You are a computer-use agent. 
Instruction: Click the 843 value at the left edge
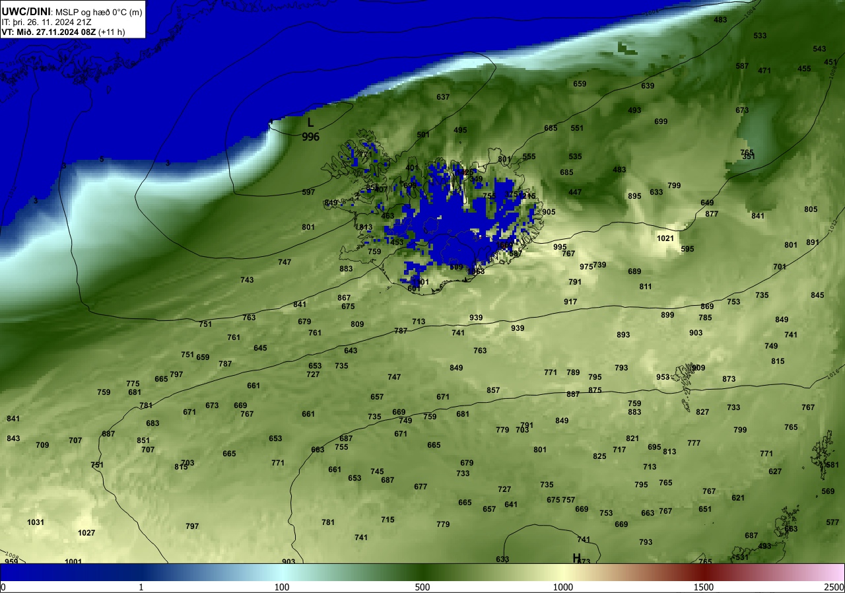pos(13,438)
